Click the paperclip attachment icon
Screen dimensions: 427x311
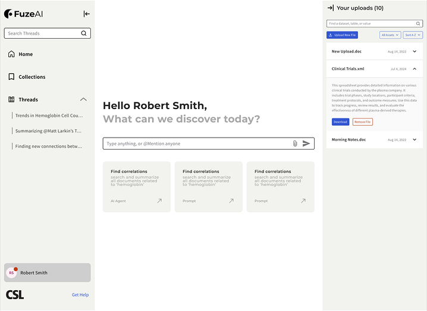point(295,144)
